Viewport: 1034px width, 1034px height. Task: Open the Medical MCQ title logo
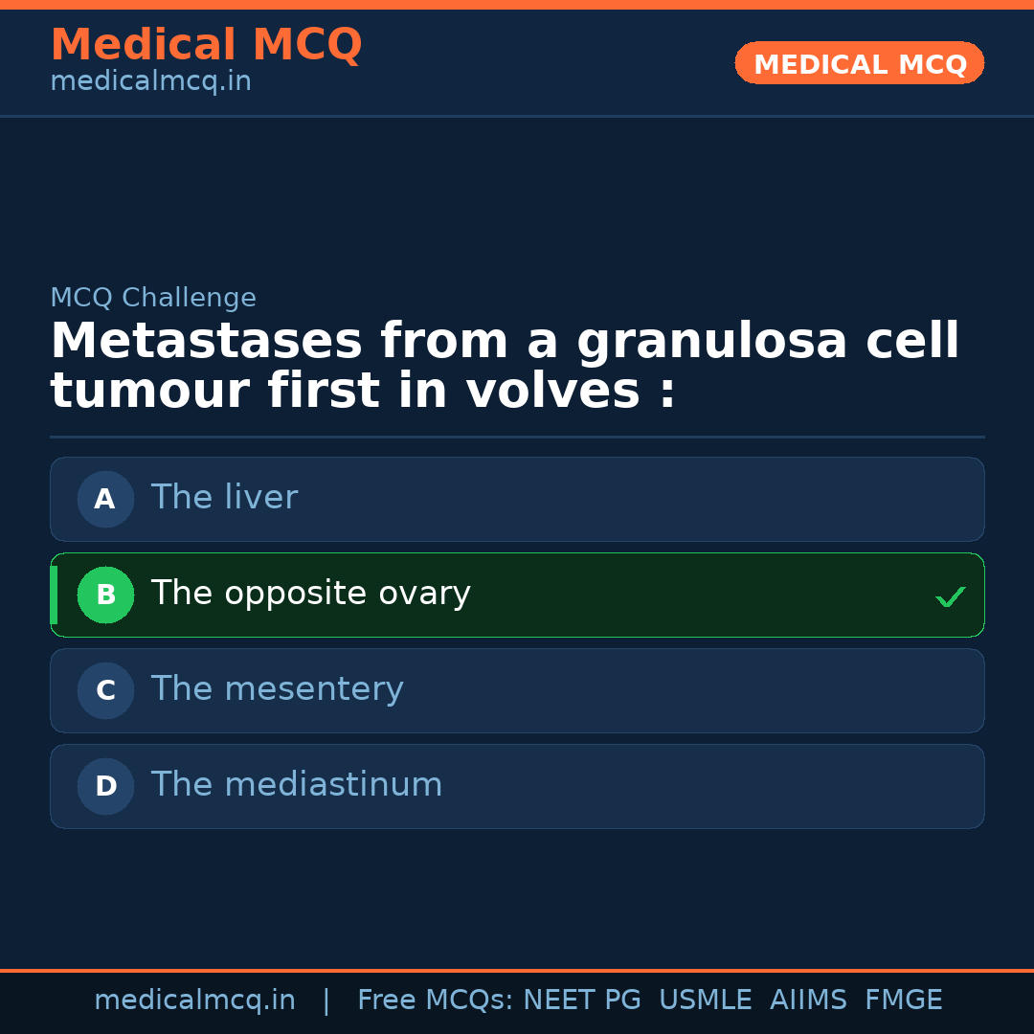click(206, 45)
